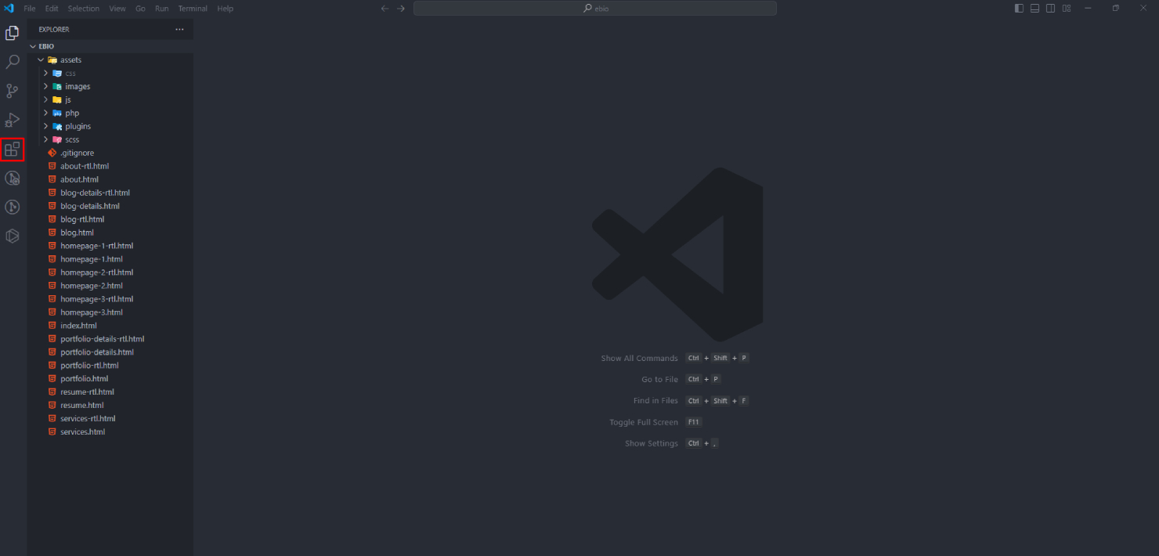Go forward with the right arrow

pos(401,9)
